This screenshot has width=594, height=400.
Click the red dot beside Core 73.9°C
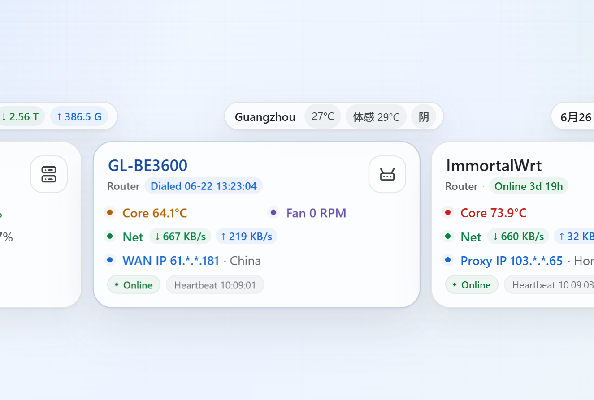[448, 212]
